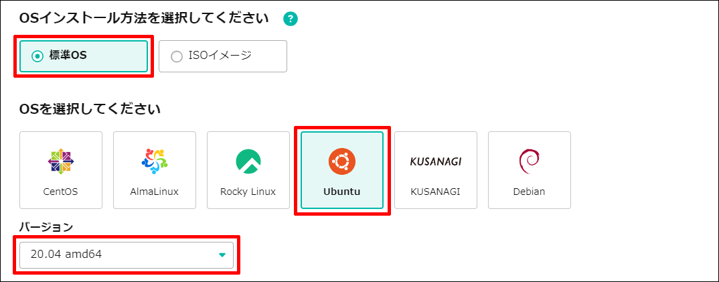Click the orange Ubuntu logo icon
This screenshot has height=282, width=719.
point(342,161)
